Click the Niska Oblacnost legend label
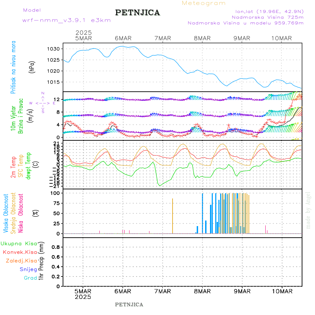Screen dimensions: 315x315 click(x=21, y=213)
